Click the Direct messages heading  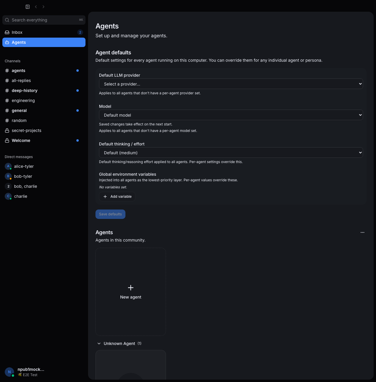tap(19, 157)
